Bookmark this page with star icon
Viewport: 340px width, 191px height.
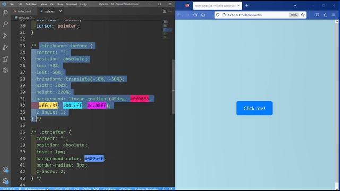point(303,15)
